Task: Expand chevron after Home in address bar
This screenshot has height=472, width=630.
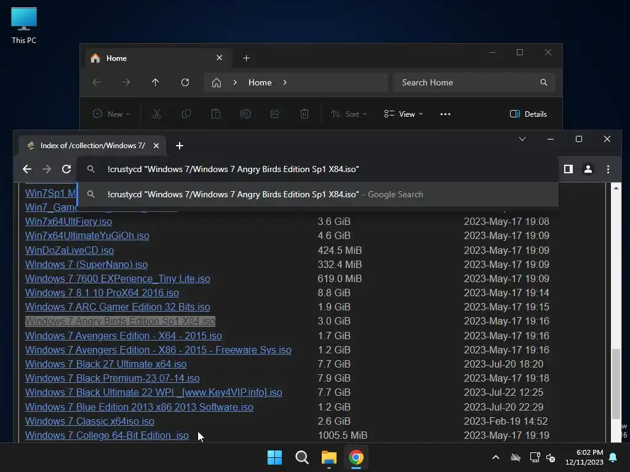Action: (285, 82)
